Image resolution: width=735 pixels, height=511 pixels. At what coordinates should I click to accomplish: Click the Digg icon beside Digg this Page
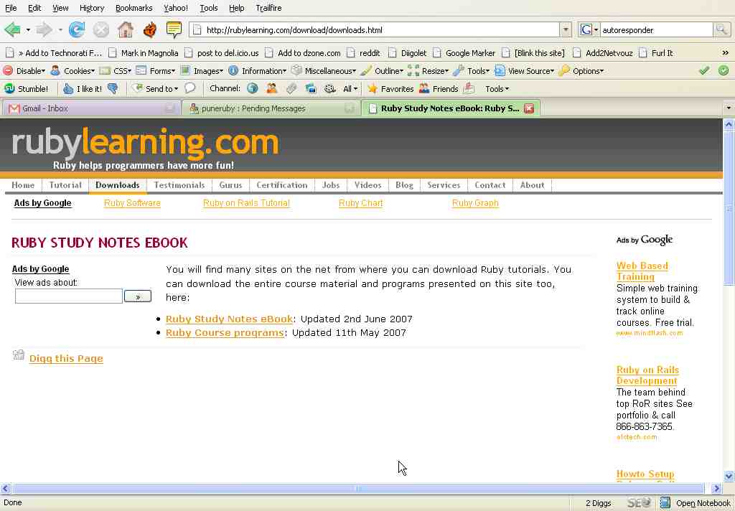pyautogui.click(x=18, y=355)
